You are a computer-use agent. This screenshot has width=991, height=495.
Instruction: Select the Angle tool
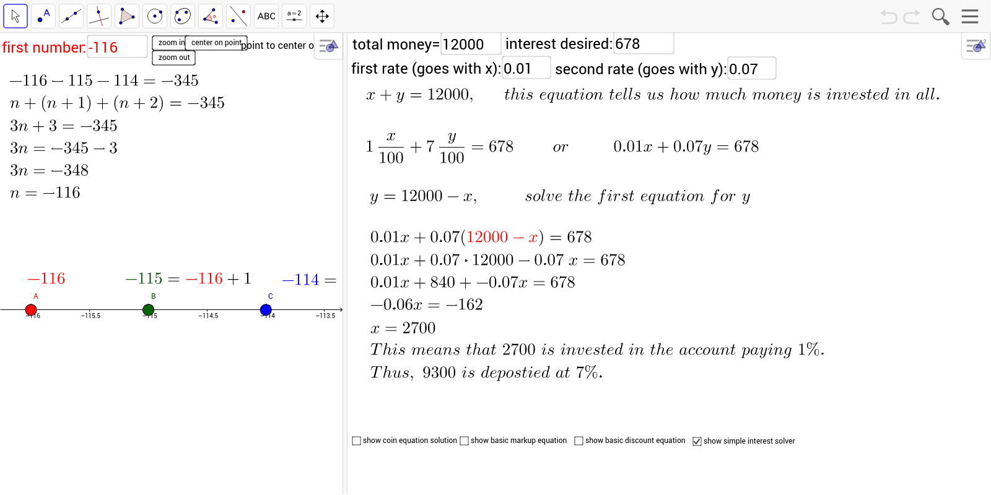[211, 16]
